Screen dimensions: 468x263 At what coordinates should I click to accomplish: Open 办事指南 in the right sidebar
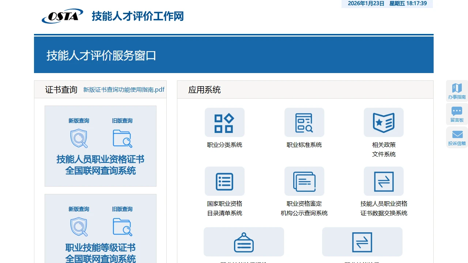coord(456,91)
